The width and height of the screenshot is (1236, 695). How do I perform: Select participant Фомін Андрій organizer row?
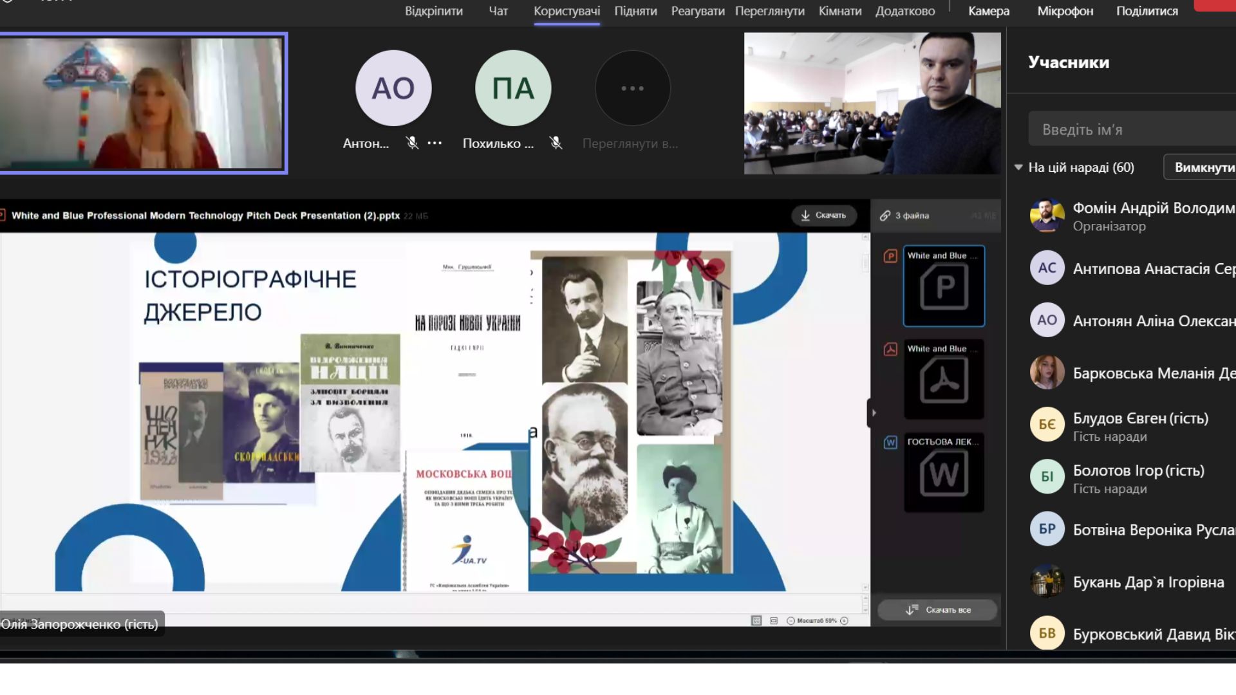coord(1123,216)
